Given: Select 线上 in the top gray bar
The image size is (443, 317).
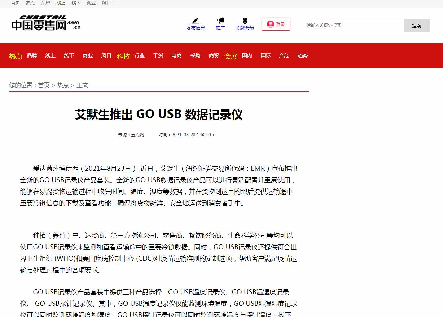Looking at the screenshot, I should click(x=61, y=3).
